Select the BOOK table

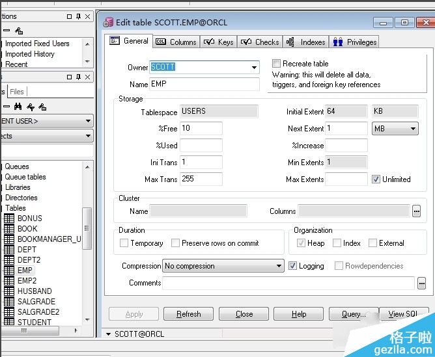(27, 229)
